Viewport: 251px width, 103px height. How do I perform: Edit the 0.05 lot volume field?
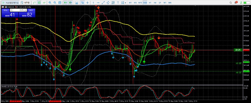coord(18,10)
